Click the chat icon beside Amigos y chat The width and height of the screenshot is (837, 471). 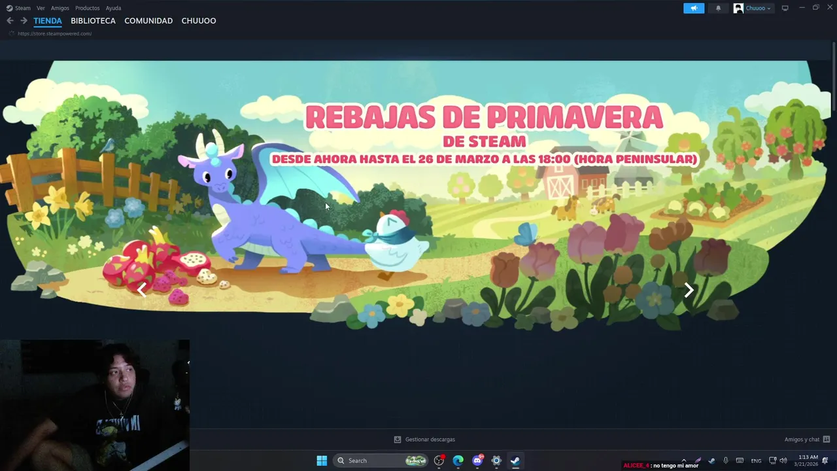[x=827, y=440]
